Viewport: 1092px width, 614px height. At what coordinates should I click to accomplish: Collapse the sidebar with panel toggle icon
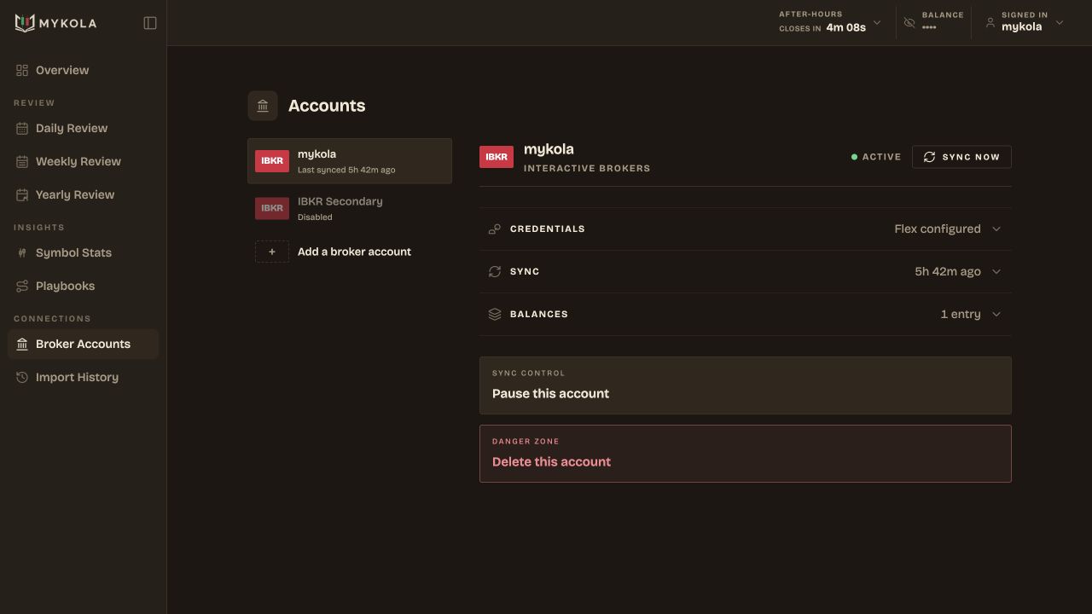(150, 23)
